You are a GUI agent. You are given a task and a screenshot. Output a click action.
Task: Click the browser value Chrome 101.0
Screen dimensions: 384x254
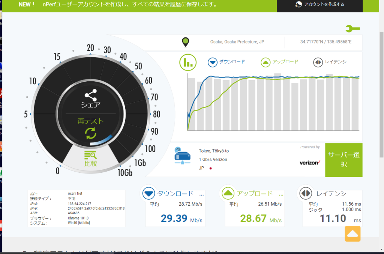point(78,218)
